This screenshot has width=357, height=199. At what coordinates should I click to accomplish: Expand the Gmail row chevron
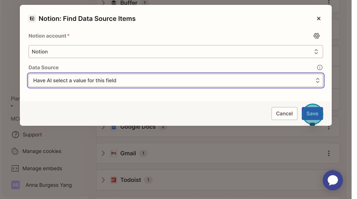click(x=103, y=153)
